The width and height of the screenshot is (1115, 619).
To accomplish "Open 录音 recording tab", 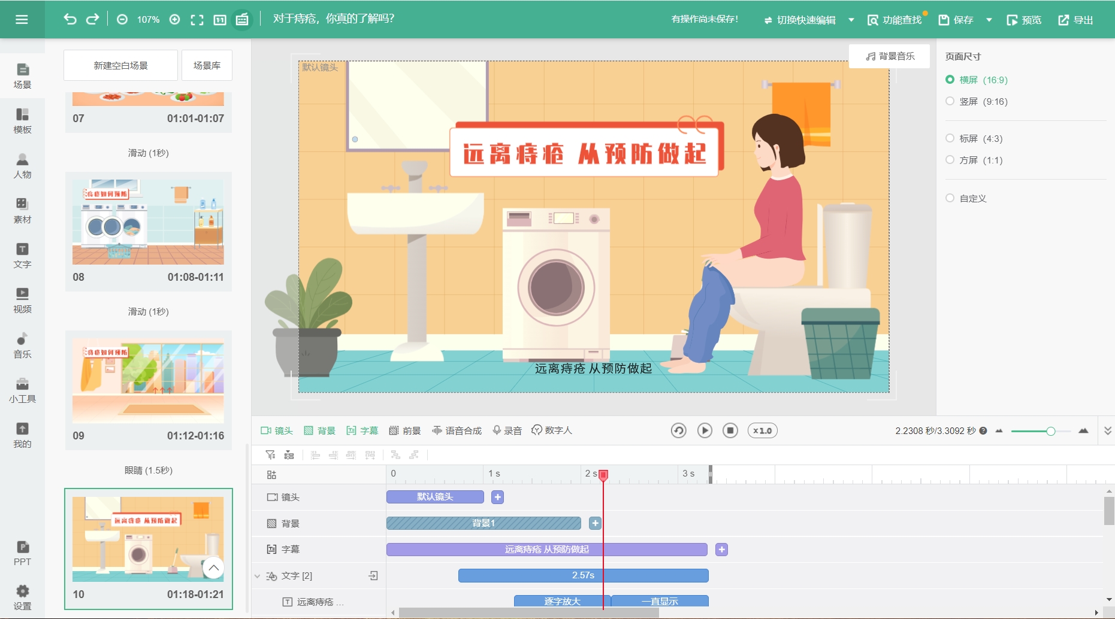I will pos(507,430).
